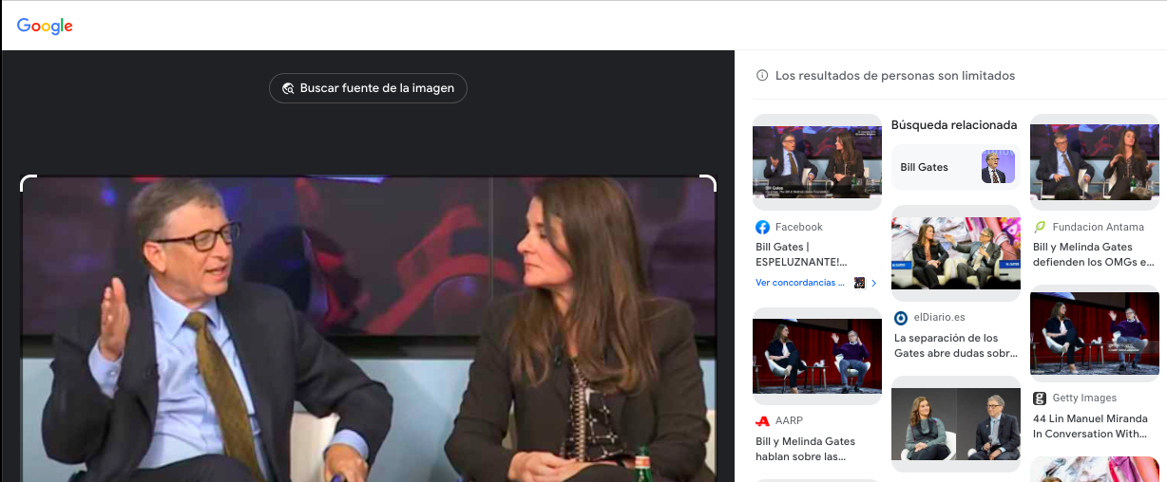Click the Getty Images source icon
Image resolution: width=1167 pixels, height=482 pixels.
tap(1040, 399)
